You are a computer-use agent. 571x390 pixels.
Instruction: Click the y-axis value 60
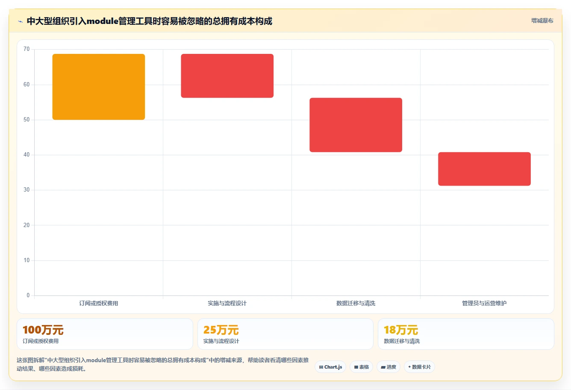(26, 85)
